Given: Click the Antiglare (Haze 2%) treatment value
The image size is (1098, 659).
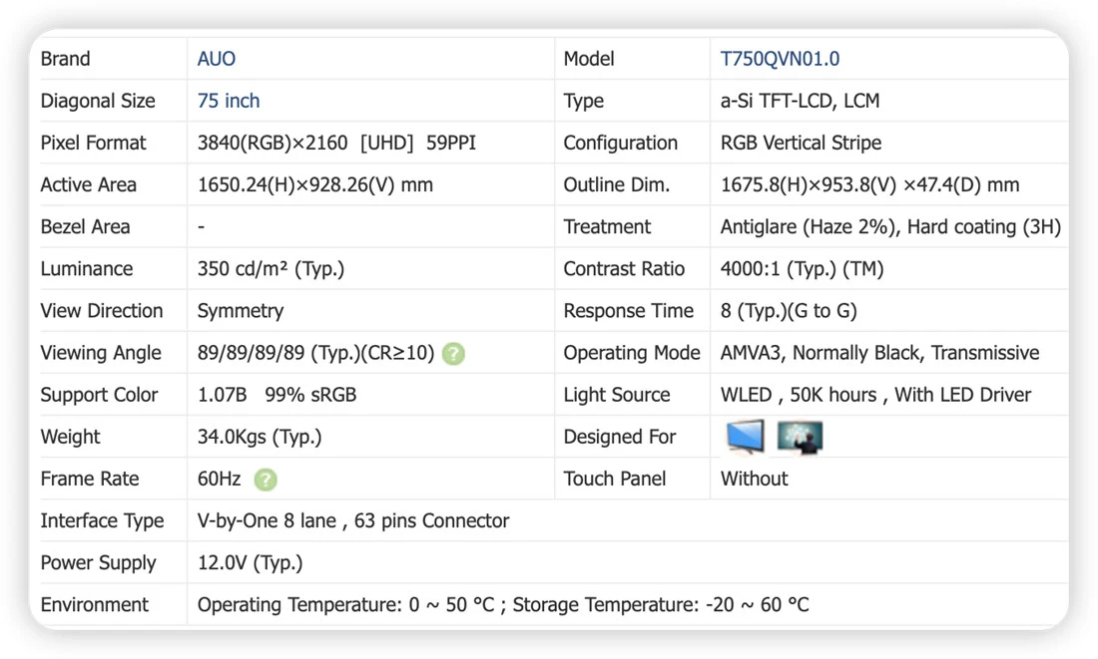Looking at the screenshot, I should (x=890, y=226).
